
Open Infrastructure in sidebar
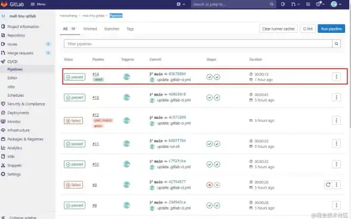[19, 130]
